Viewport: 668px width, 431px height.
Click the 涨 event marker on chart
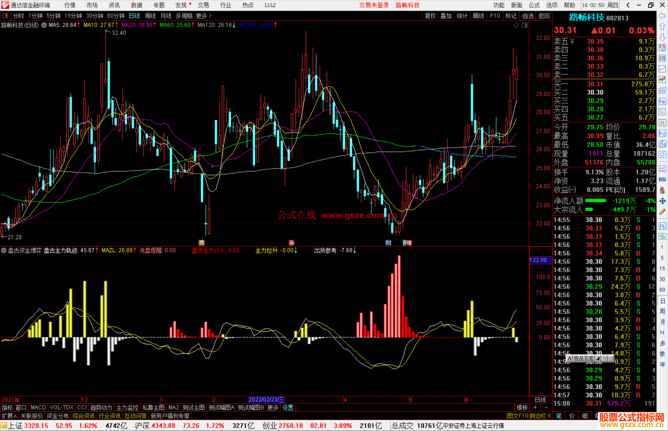click(x=291, y=243)
